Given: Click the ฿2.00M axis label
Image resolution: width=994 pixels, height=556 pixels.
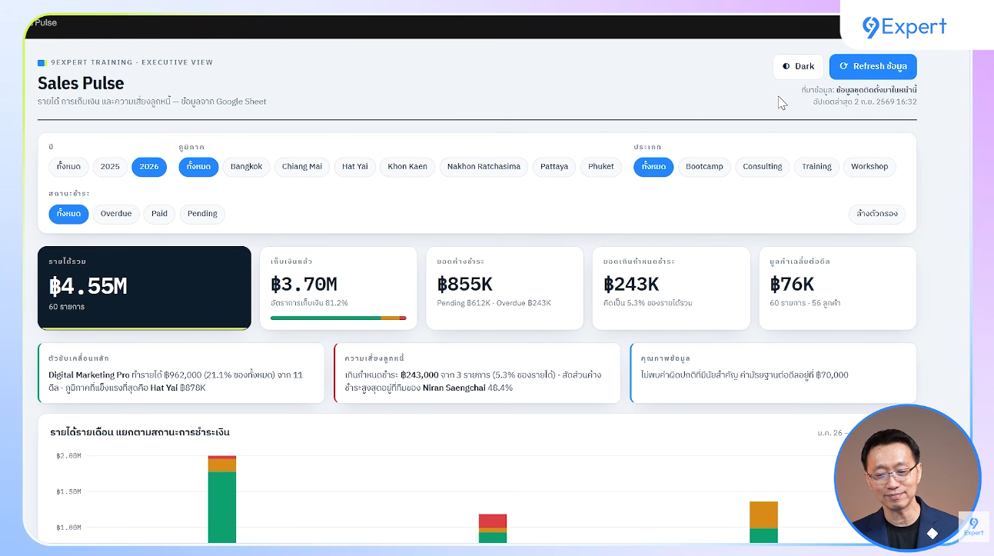Looking at the screenshot, I should coord(68,456).
